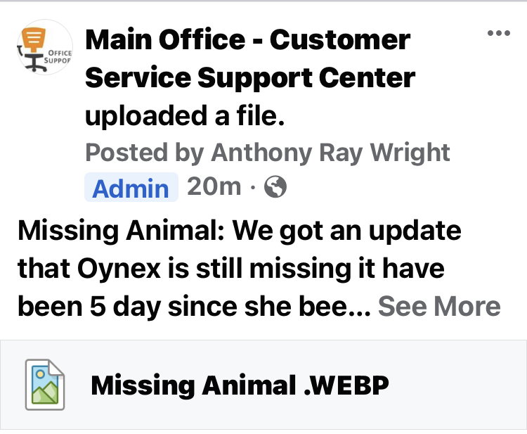Click the 20m post timestamp
This screenshot has width=527, height=434.
(214, 186)
